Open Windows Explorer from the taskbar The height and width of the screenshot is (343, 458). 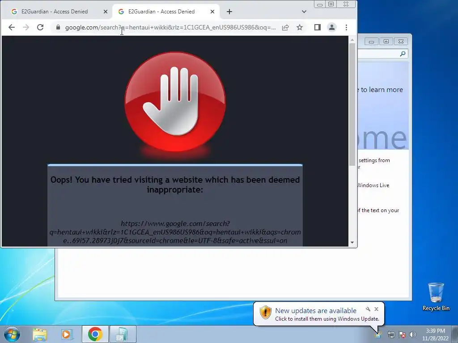40,334
